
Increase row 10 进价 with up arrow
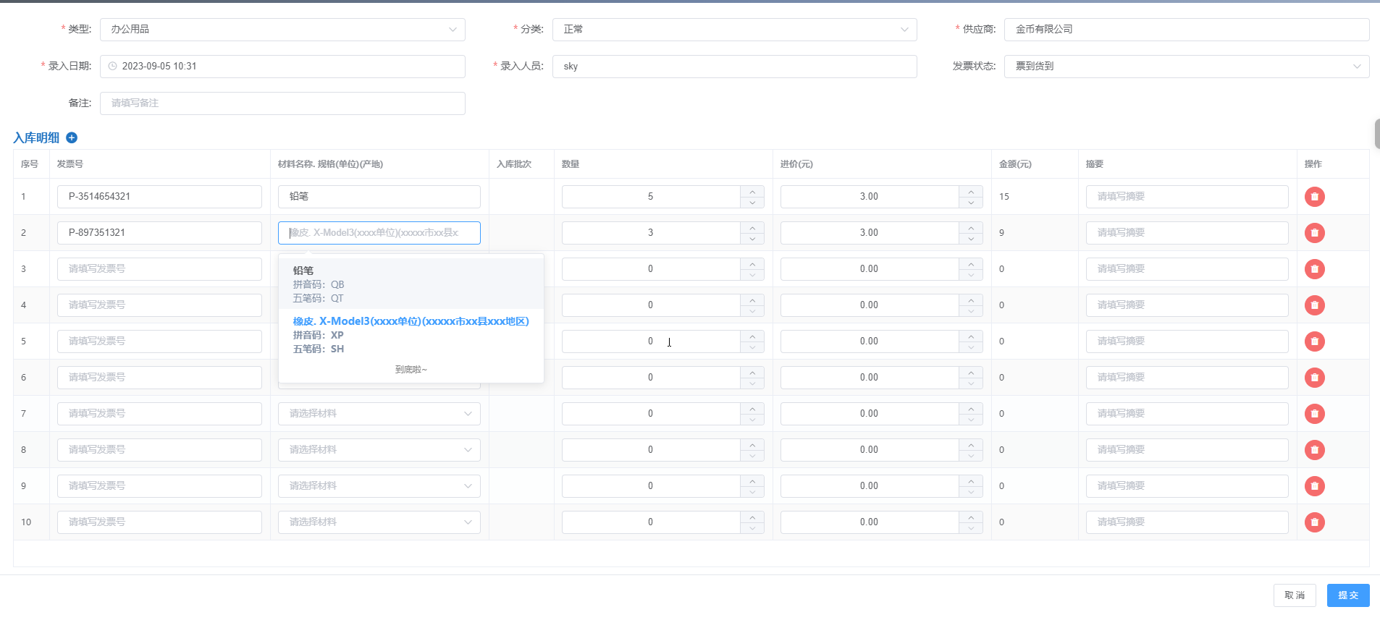tap(971, 517)
